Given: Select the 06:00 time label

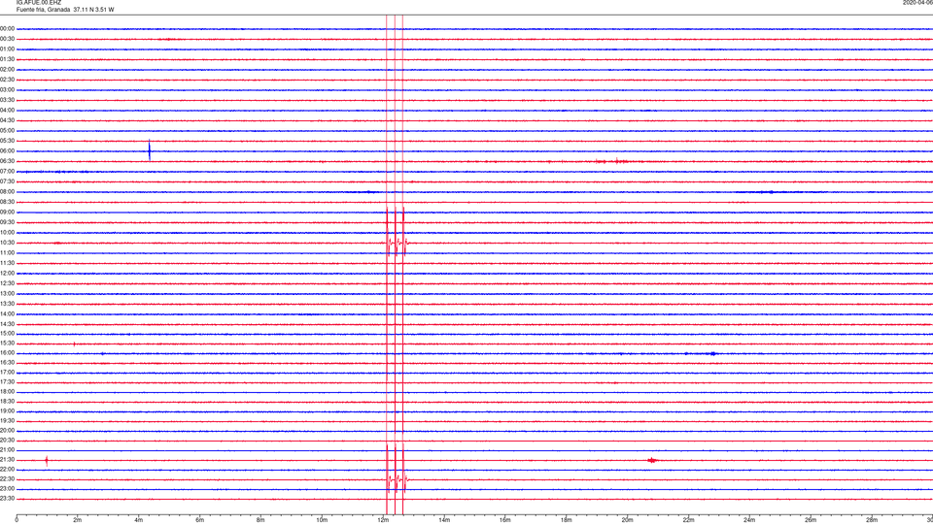Looking at the screenshot, I should point(7,151).
